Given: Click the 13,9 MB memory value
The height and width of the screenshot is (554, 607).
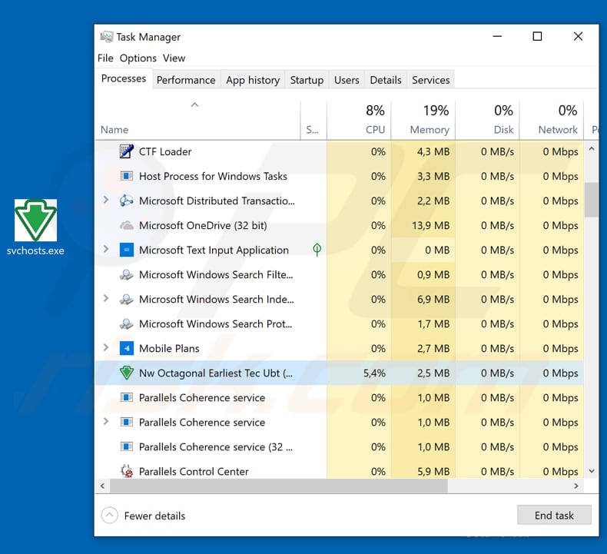Looking at the screenshot, I should [430, 226].
